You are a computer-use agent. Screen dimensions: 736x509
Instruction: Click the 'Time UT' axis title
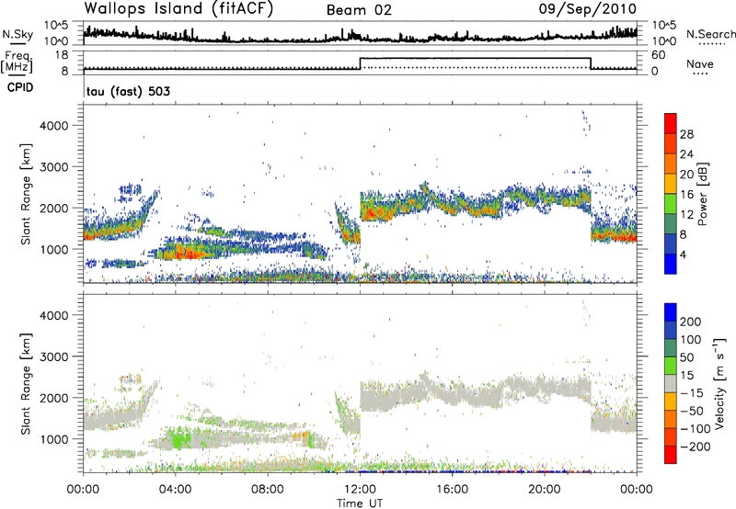[360, 503]
